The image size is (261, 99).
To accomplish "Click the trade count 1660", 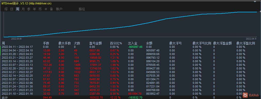I will click(77, 68).
